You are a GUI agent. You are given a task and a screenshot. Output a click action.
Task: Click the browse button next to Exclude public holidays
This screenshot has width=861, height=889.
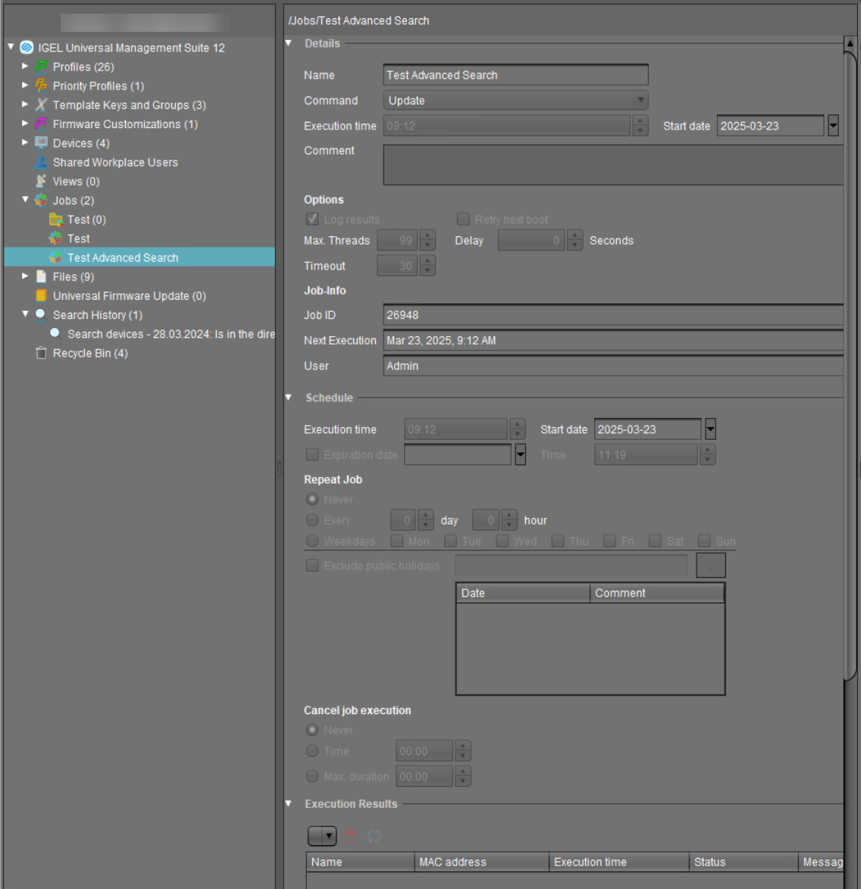click(710, 565)
